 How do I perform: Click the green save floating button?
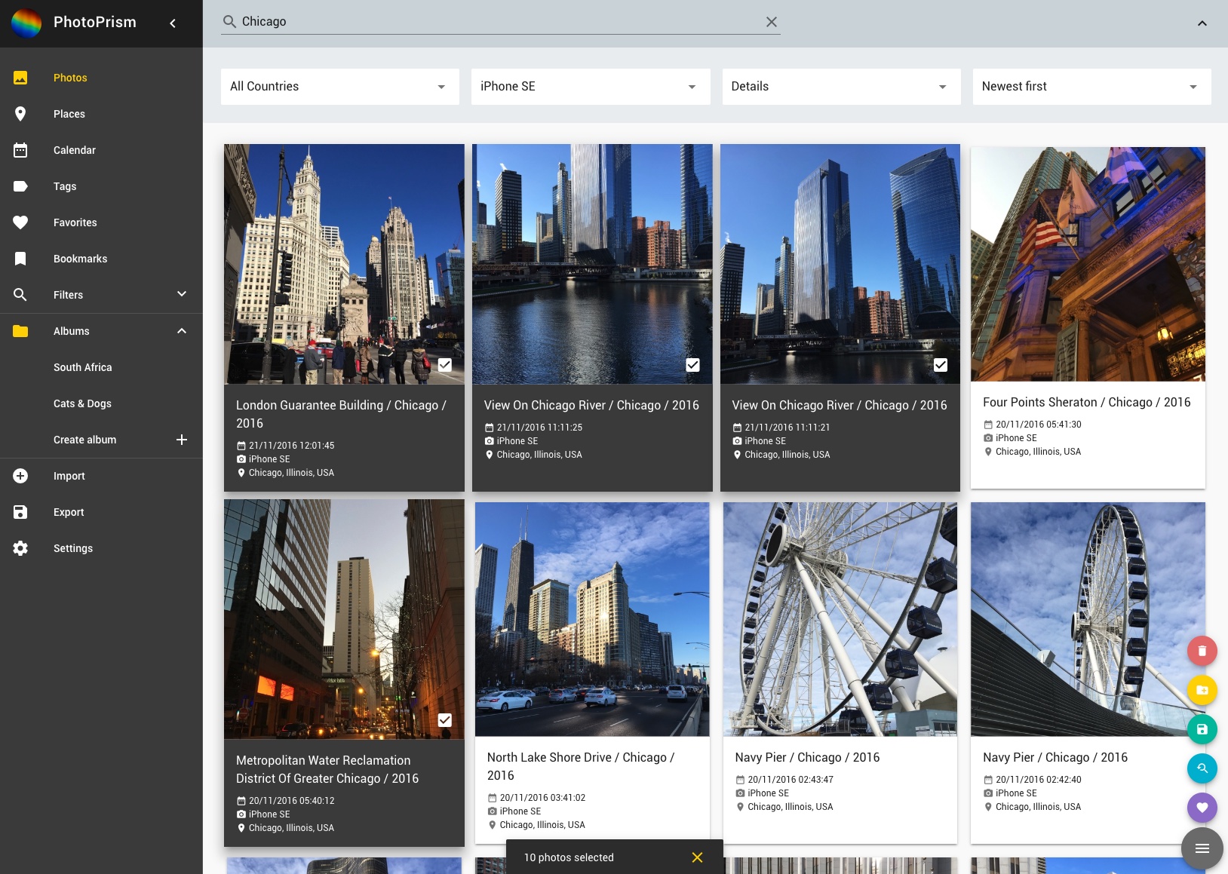[x=1202, y=729]
